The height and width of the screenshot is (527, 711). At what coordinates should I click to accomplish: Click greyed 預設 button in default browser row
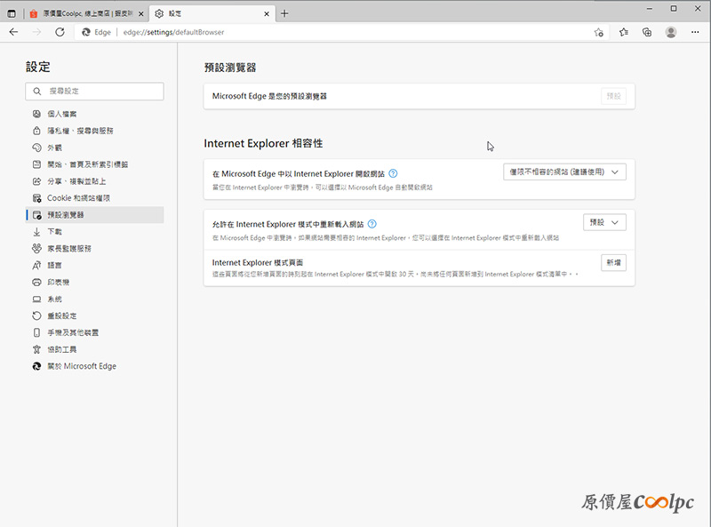(613, 96)
